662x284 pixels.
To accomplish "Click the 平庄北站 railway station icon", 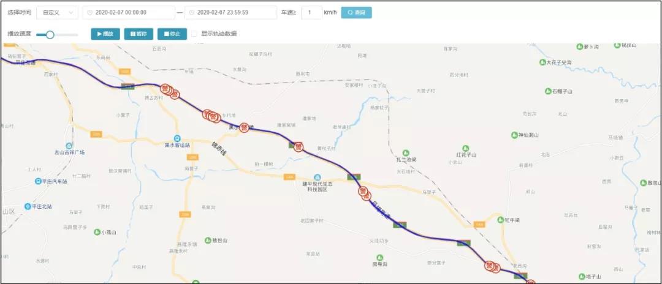I will pyautogui.click(x=28, y=206).
